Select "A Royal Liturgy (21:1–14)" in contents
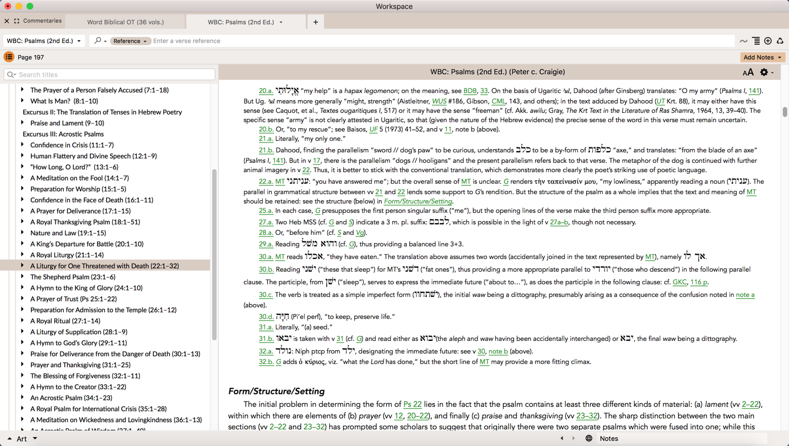This screenshot has height=446, width=789. (67, 255)
